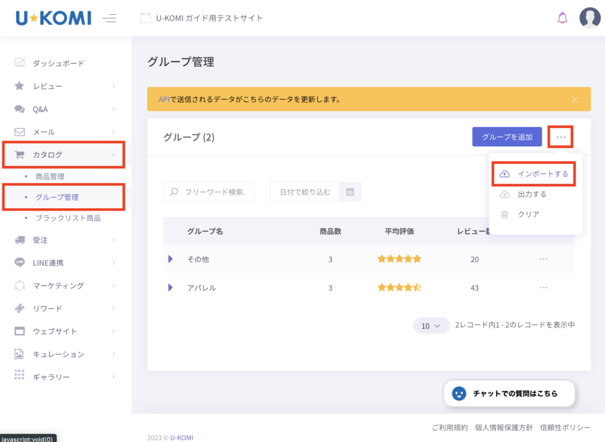Click the header three-dot more options button

561,137
